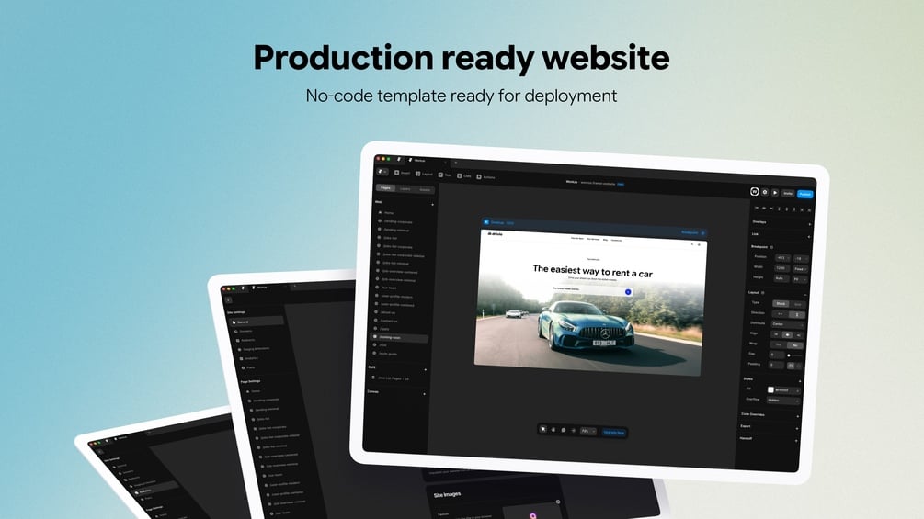Click the Preview play button
Viewport: 924px width, 519px height.
click(x=775, y=192)
